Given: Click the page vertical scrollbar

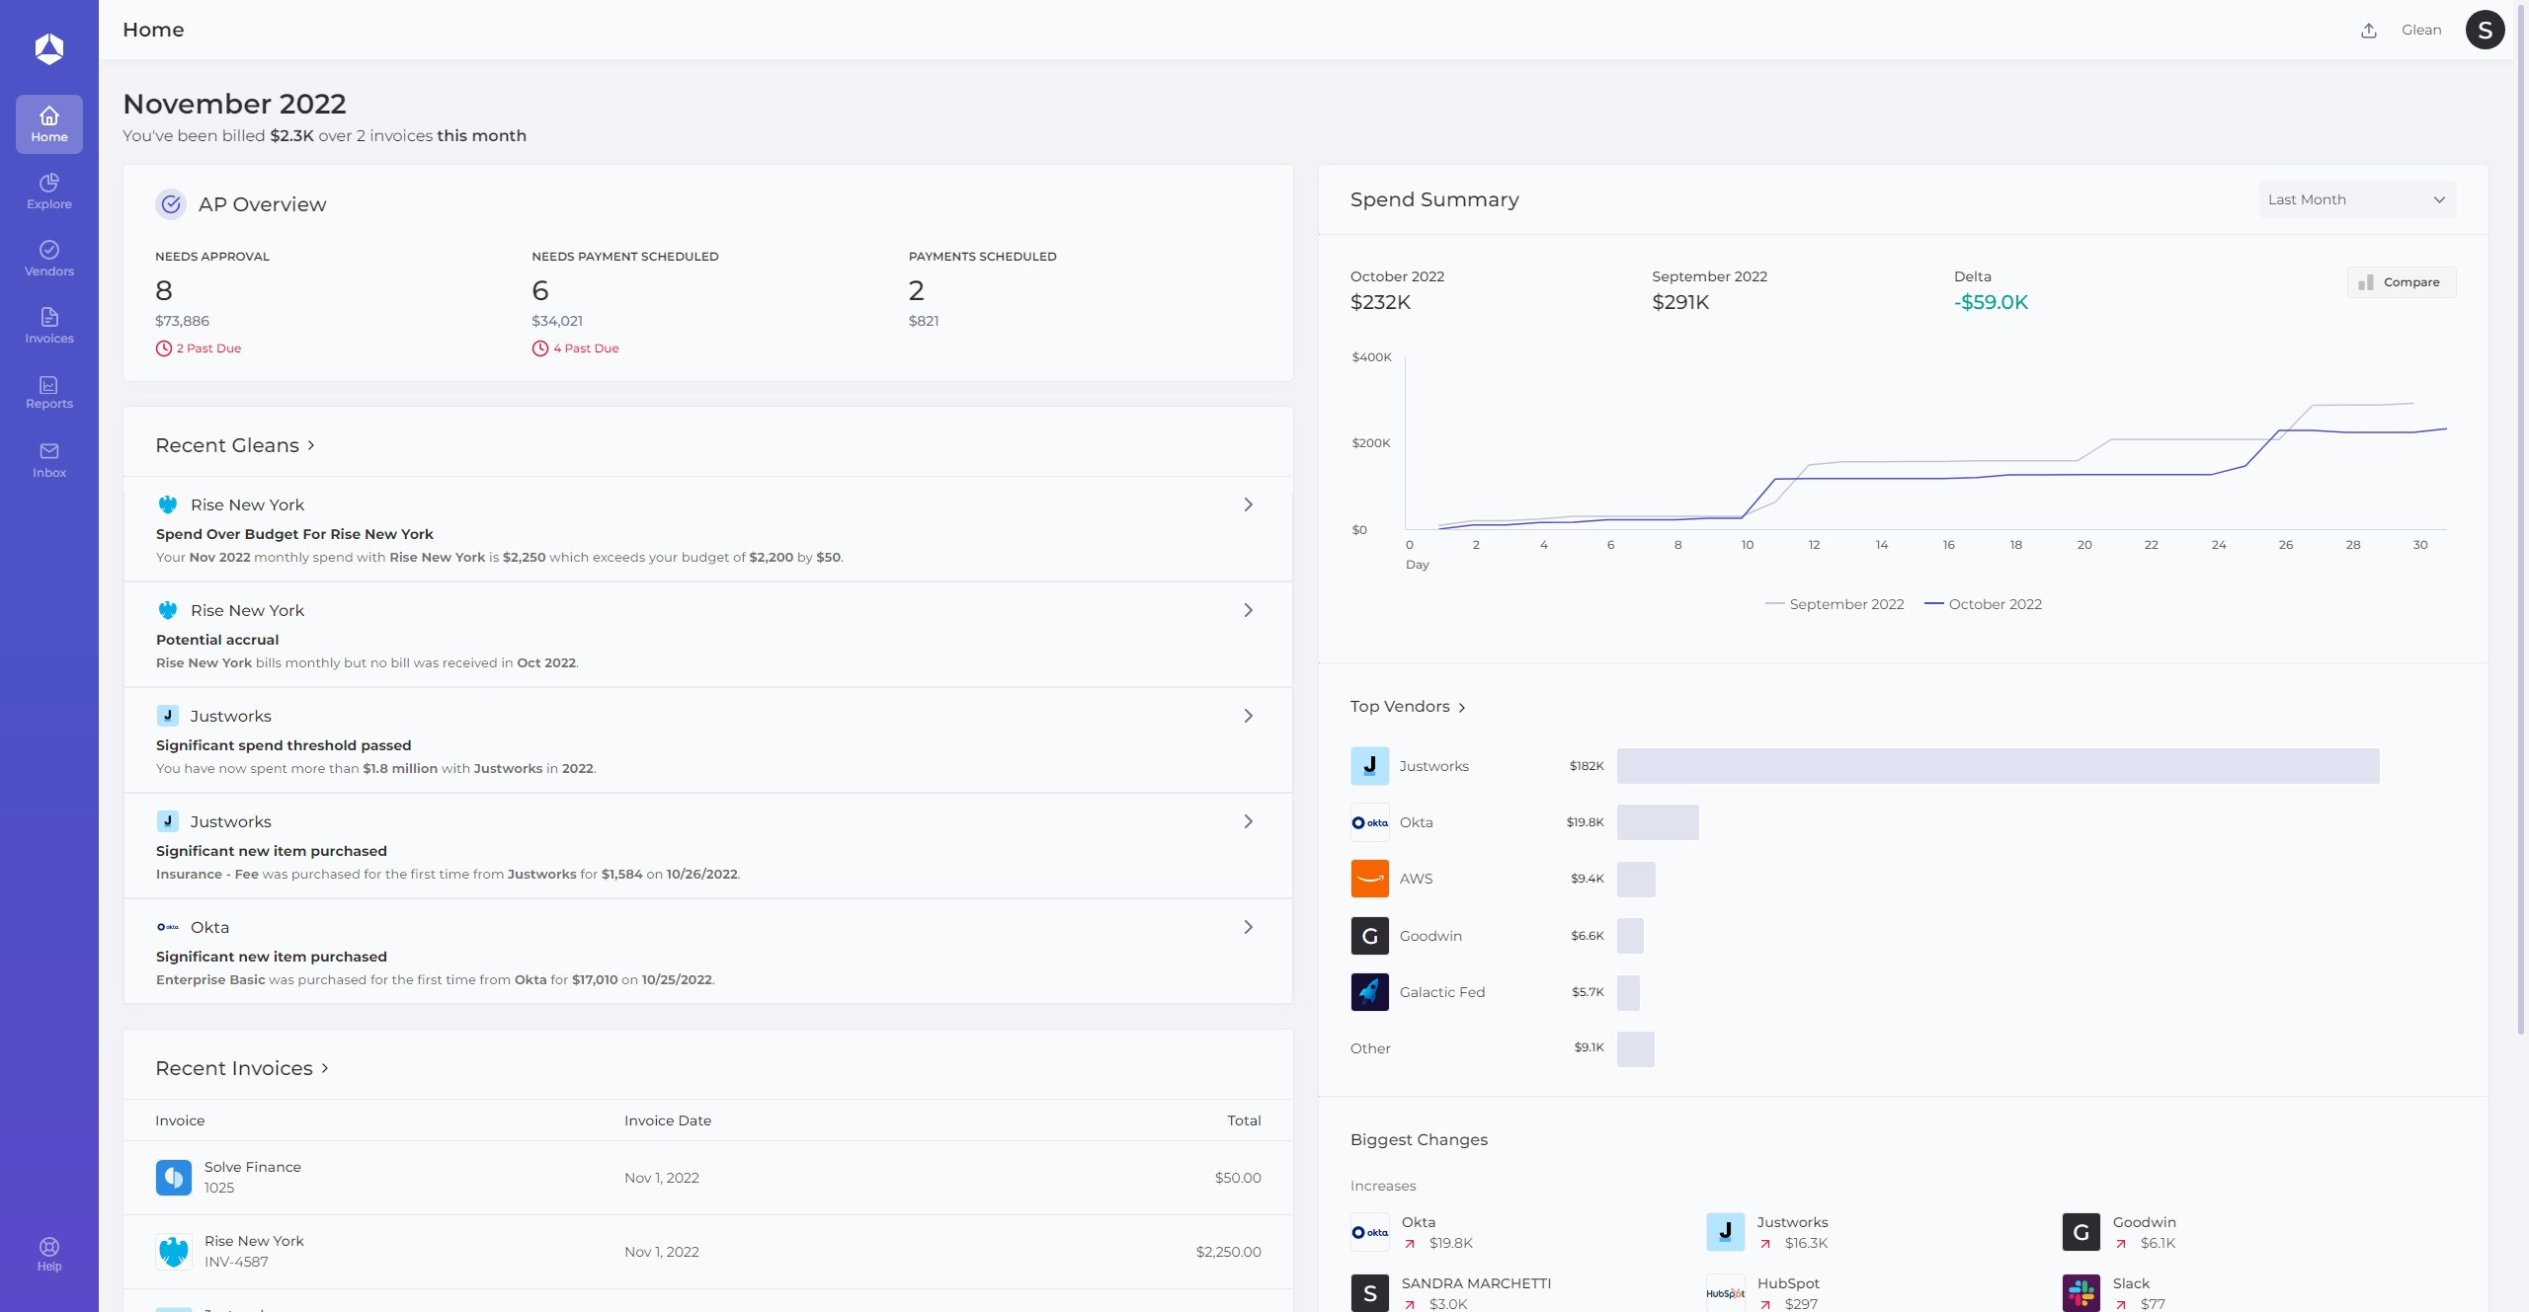Looking at the screenshot, I should point(2520,518).
